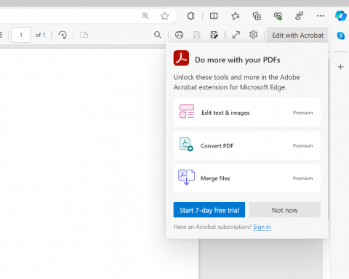Click Premium label beside Merge files
This screenshot has width=349, height=279.
click(x=302, y=179)
